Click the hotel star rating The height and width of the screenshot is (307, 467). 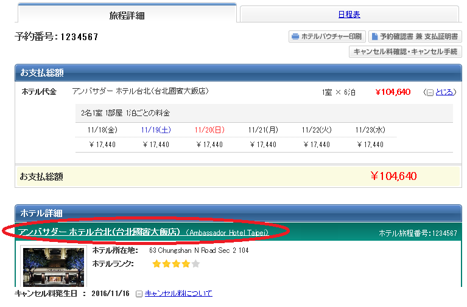176,264
